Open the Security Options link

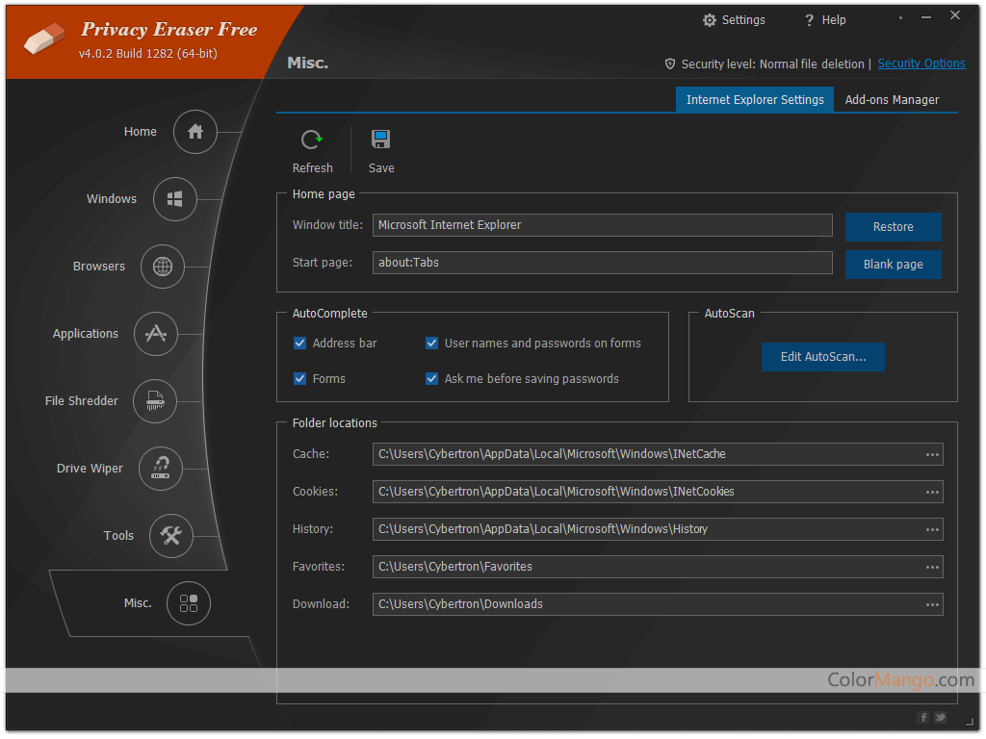tap(921, 64)
